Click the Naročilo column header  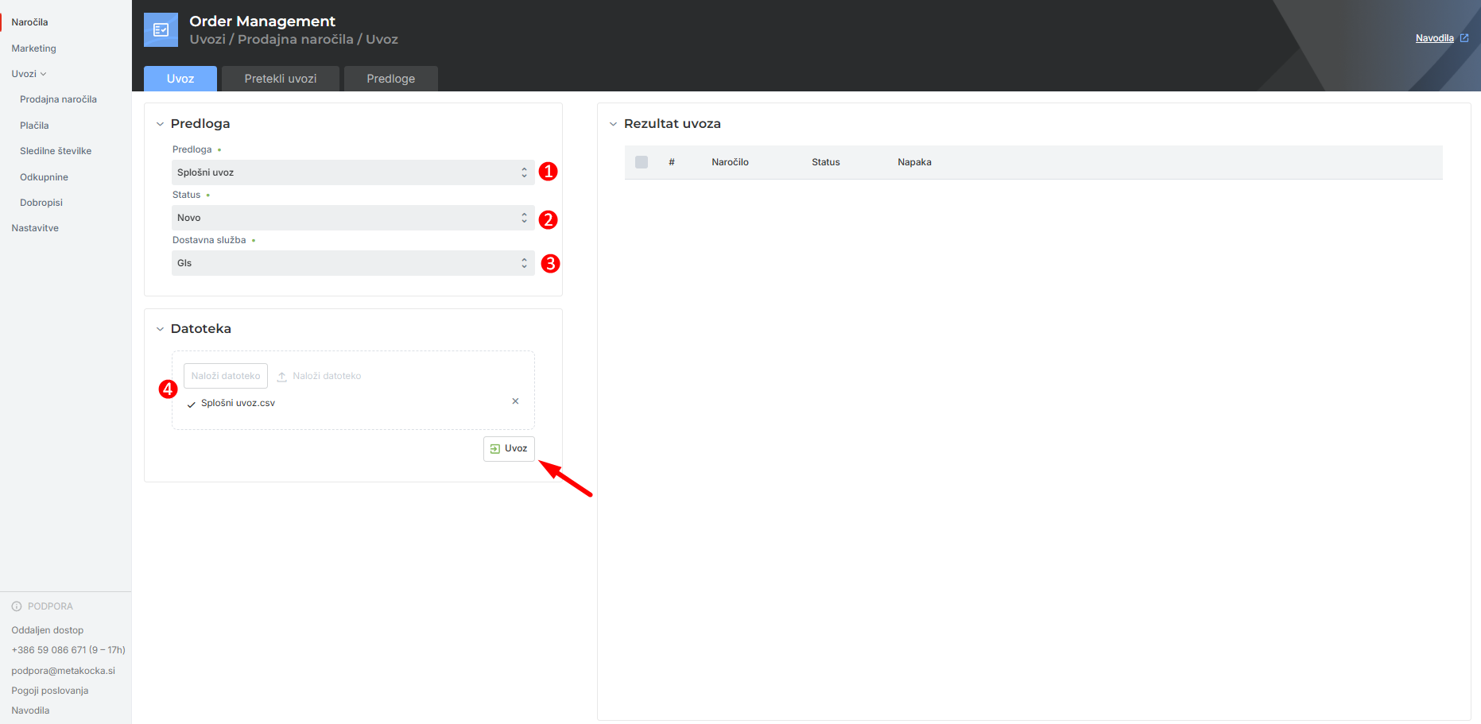click(730, 162)
